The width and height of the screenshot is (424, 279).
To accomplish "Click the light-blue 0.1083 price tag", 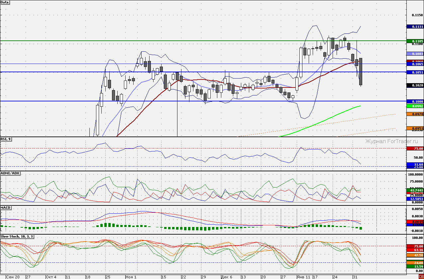I will tap(415, 54).
